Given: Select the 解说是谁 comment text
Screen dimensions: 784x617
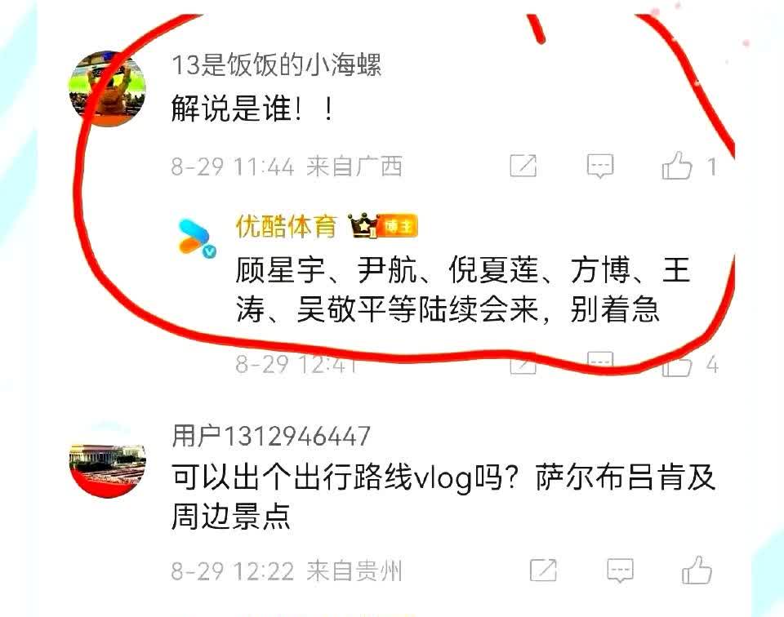Looking at the screenshot, I should click(252, 109).
